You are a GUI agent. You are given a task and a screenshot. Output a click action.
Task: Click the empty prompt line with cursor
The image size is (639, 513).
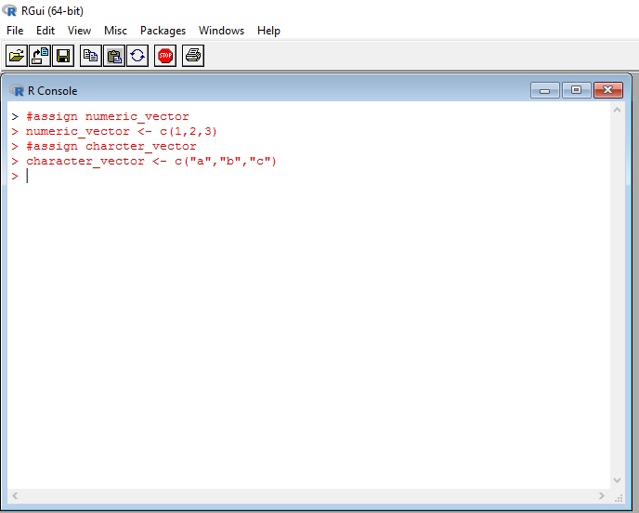pyautogui.click(x=20, y=177)
